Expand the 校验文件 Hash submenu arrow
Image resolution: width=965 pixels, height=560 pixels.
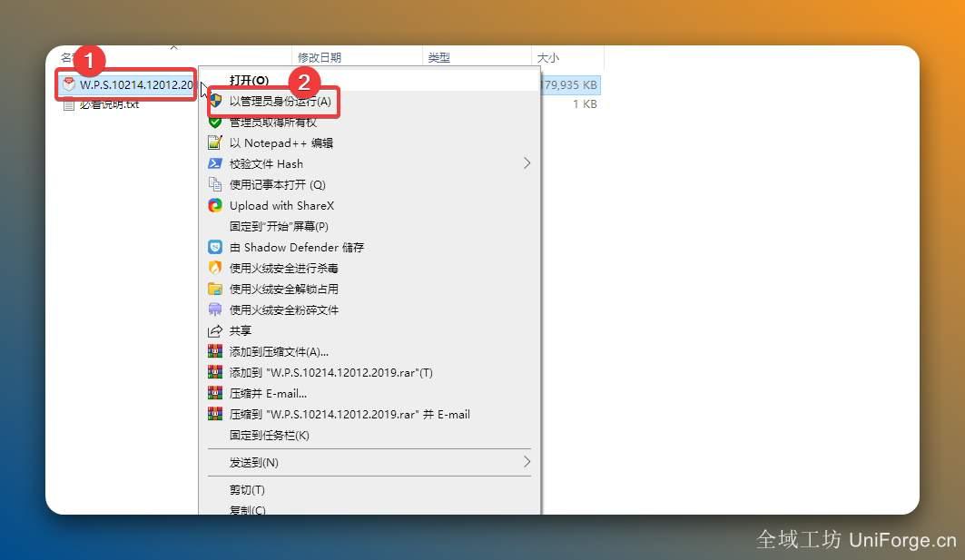coord(527,163)
